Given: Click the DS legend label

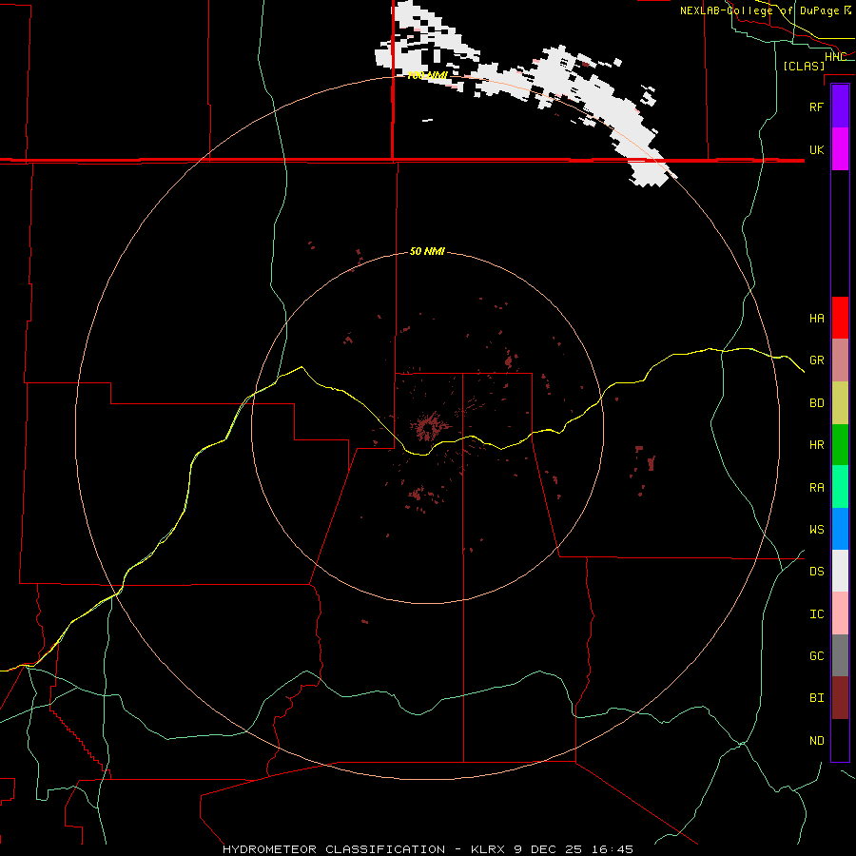Looking at the screenshot, I should (x=816, y=572).
